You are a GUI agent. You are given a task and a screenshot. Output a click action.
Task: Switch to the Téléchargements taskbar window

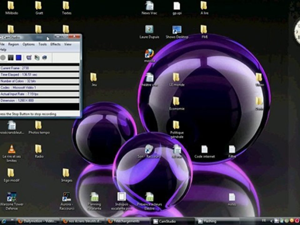(x=127, y=221)
